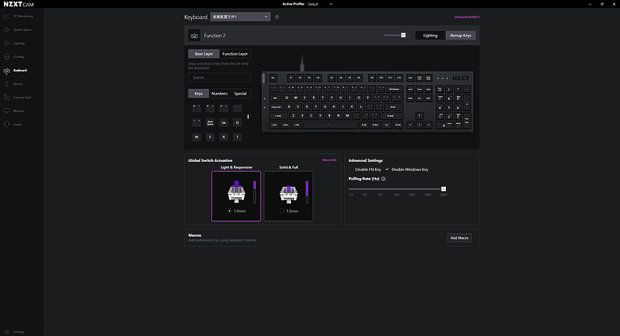Click the numpad 5 key on the keyboard image
The height and width of the screenshot is (336, 620).
449,107
